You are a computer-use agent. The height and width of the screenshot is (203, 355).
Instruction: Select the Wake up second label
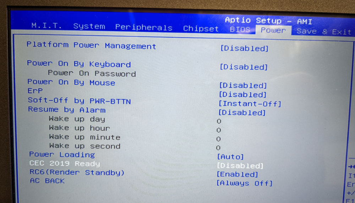(85, 146)
